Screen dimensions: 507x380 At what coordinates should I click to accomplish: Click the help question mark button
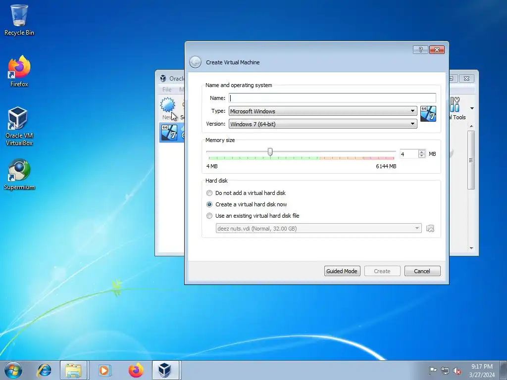[420, 49]
